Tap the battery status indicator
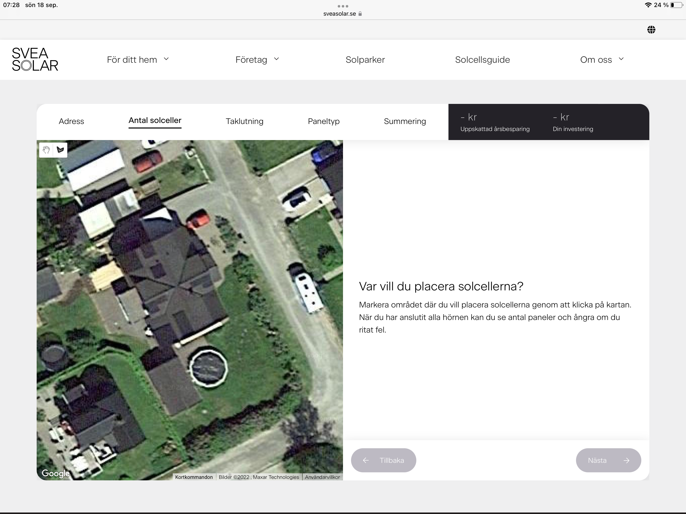 click(676, 5)
